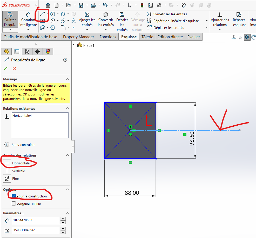Click the Print icon
The height and width of the screenshot is (238, 256).
coord(93,5)
